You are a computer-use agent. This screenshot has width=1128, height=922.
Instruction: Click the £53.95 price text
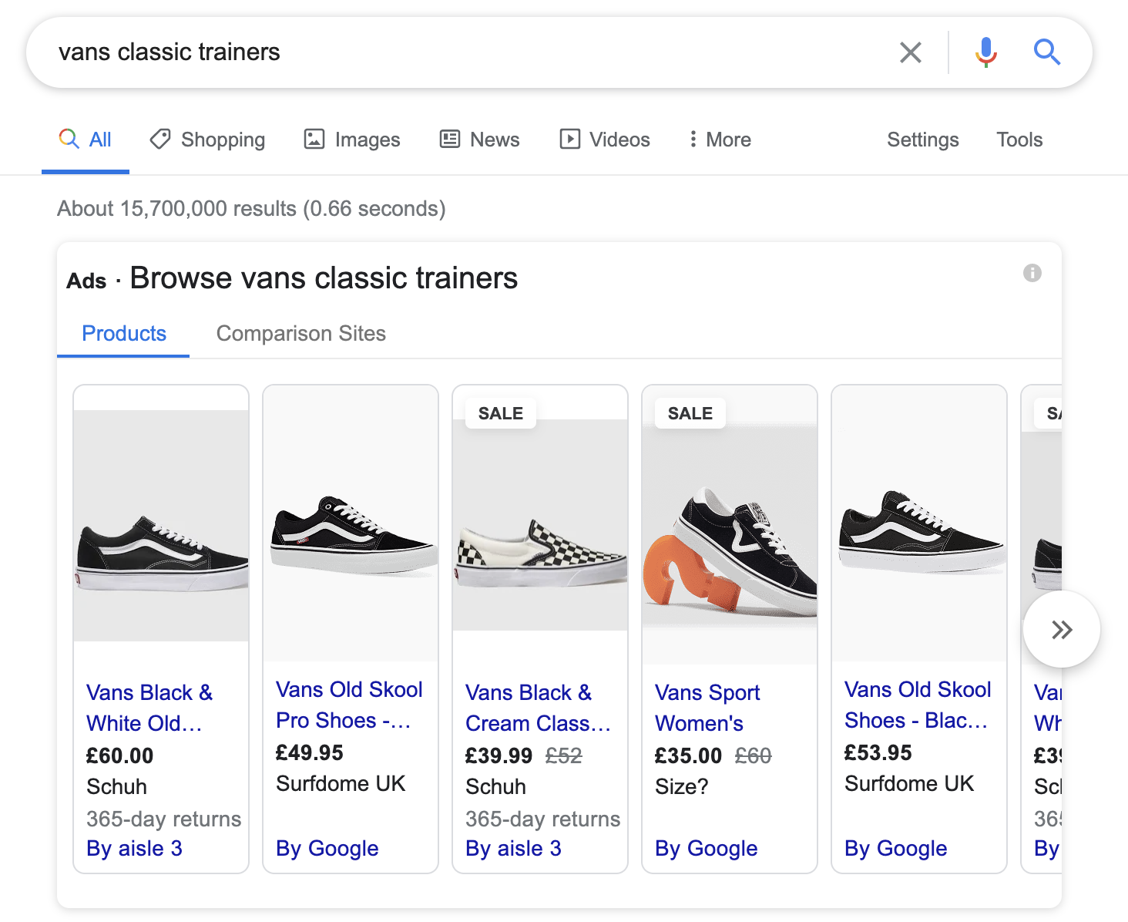878,752
